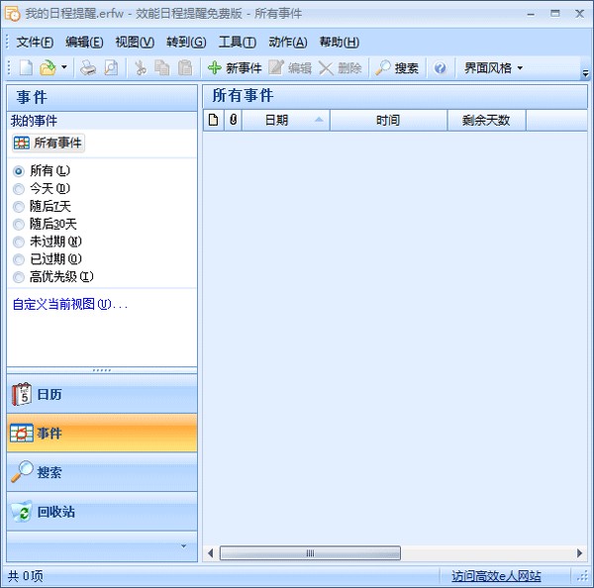The height and width of the screenshot is (588, 594).
Task: Select the 高优先级(I) radio button
Action: tap(53, 277)
